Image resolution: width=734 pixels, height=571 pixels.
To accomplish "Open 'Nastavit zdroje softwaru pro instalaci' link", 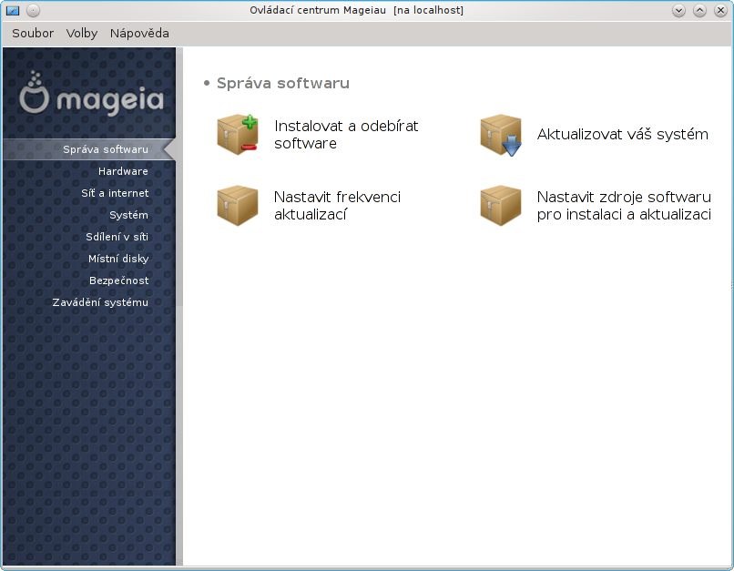I will tap(624, 206).
